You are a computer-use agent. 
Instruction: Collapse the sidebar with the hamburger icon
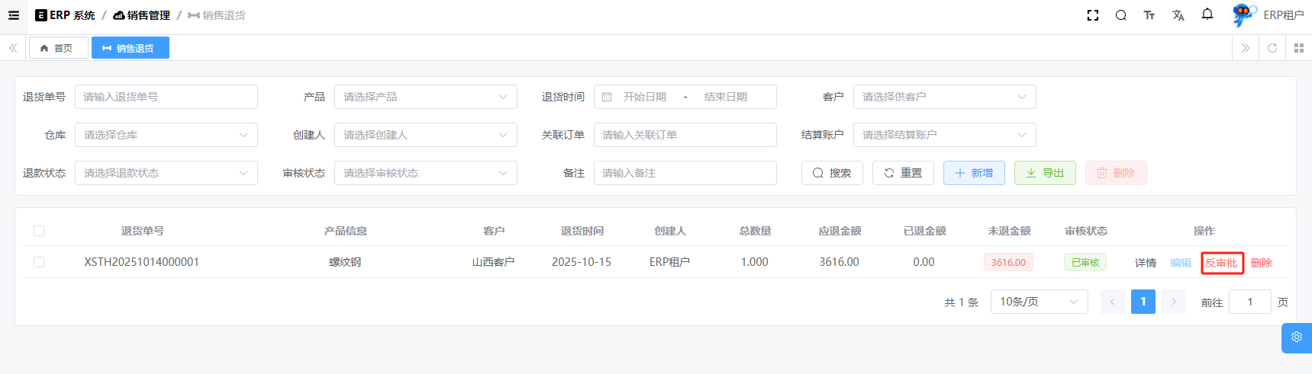14,15
